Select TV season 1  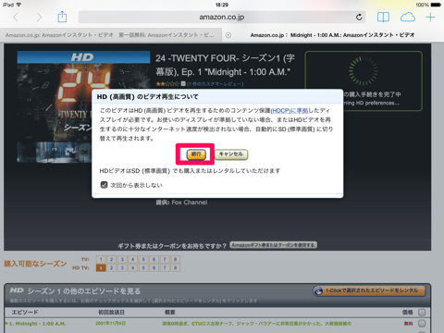pyautogui.click(x=101, y=259)
